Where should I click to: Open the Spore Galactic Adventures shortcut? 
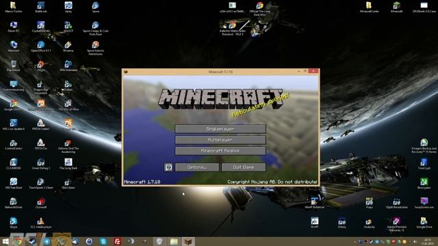(x=96, y=48)
